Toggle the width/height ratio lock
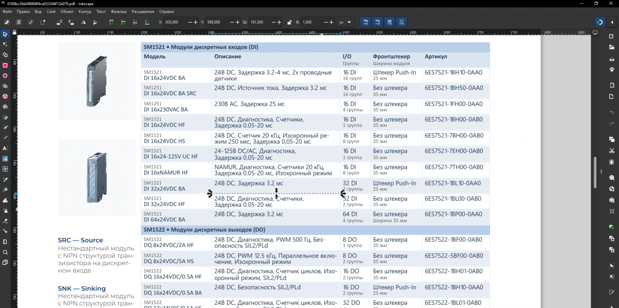Viewport: 619px width, 308px height. 289,22
